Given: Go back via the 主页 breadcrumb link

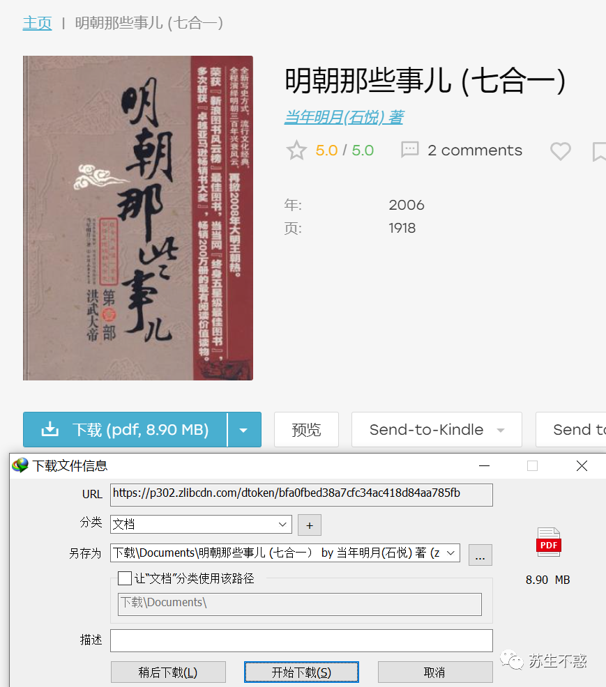Looking at the screenshot, I should coord(36,23).
